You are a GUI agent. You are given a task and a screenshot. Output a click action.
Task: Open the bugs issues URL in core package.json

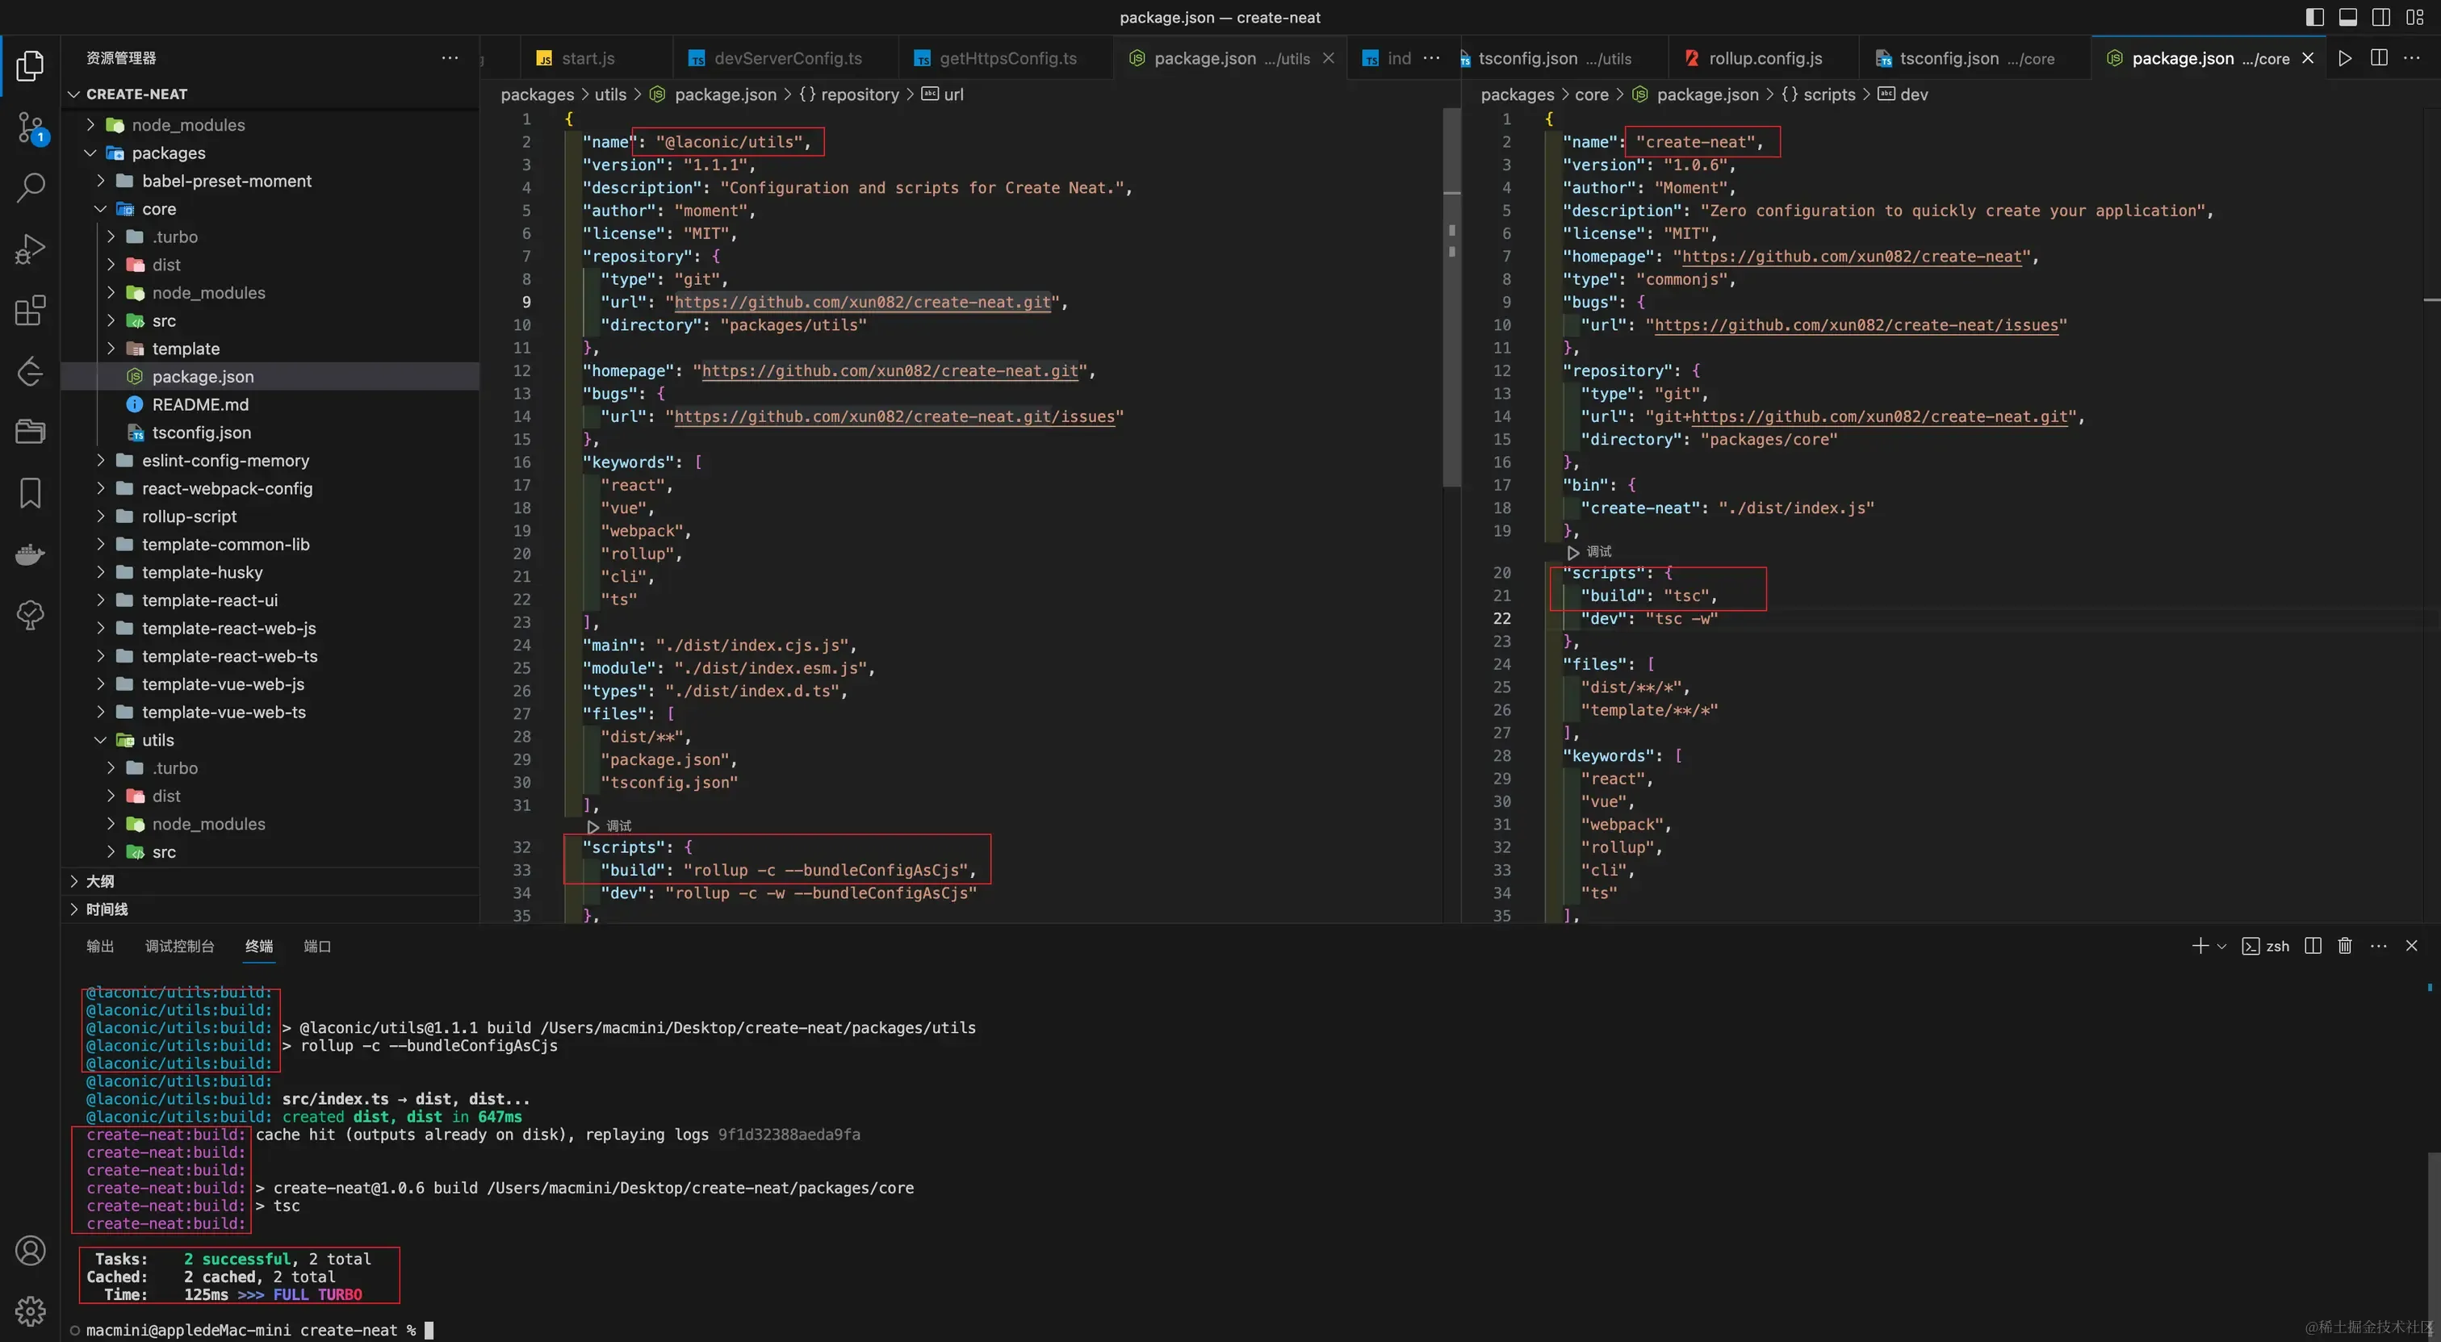(x=1856, y=325)
